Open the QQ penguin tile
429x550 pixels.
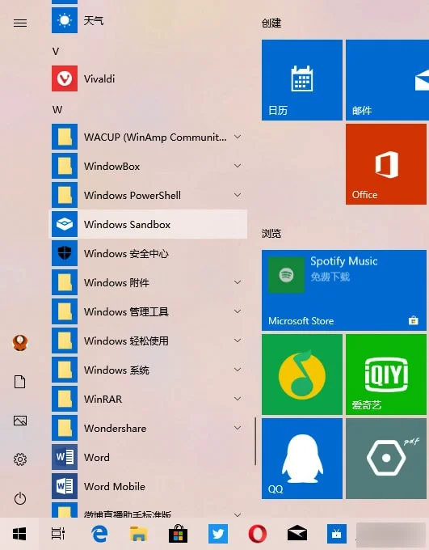pyautogui.click(x=302, y=459)
